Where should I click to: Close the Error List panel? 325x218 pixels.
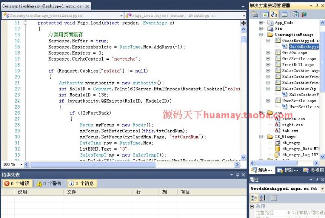coord(244,175)
